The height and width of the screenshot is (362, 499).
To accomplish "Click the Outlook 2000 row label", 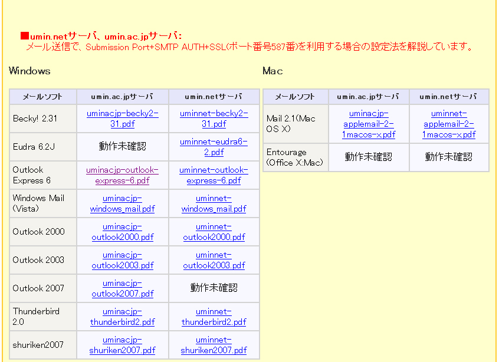I will click(x=38, y=232).
